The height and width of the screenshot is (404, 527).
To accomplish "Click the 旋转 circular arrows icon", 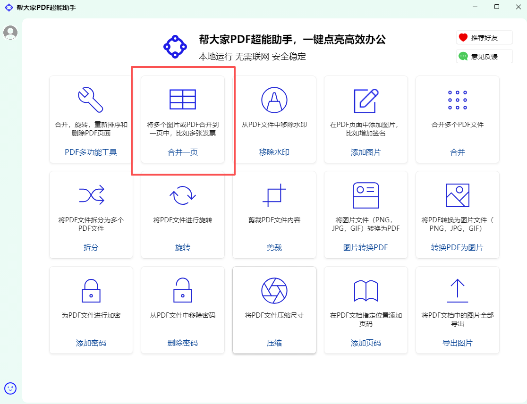I will (182, 195).
